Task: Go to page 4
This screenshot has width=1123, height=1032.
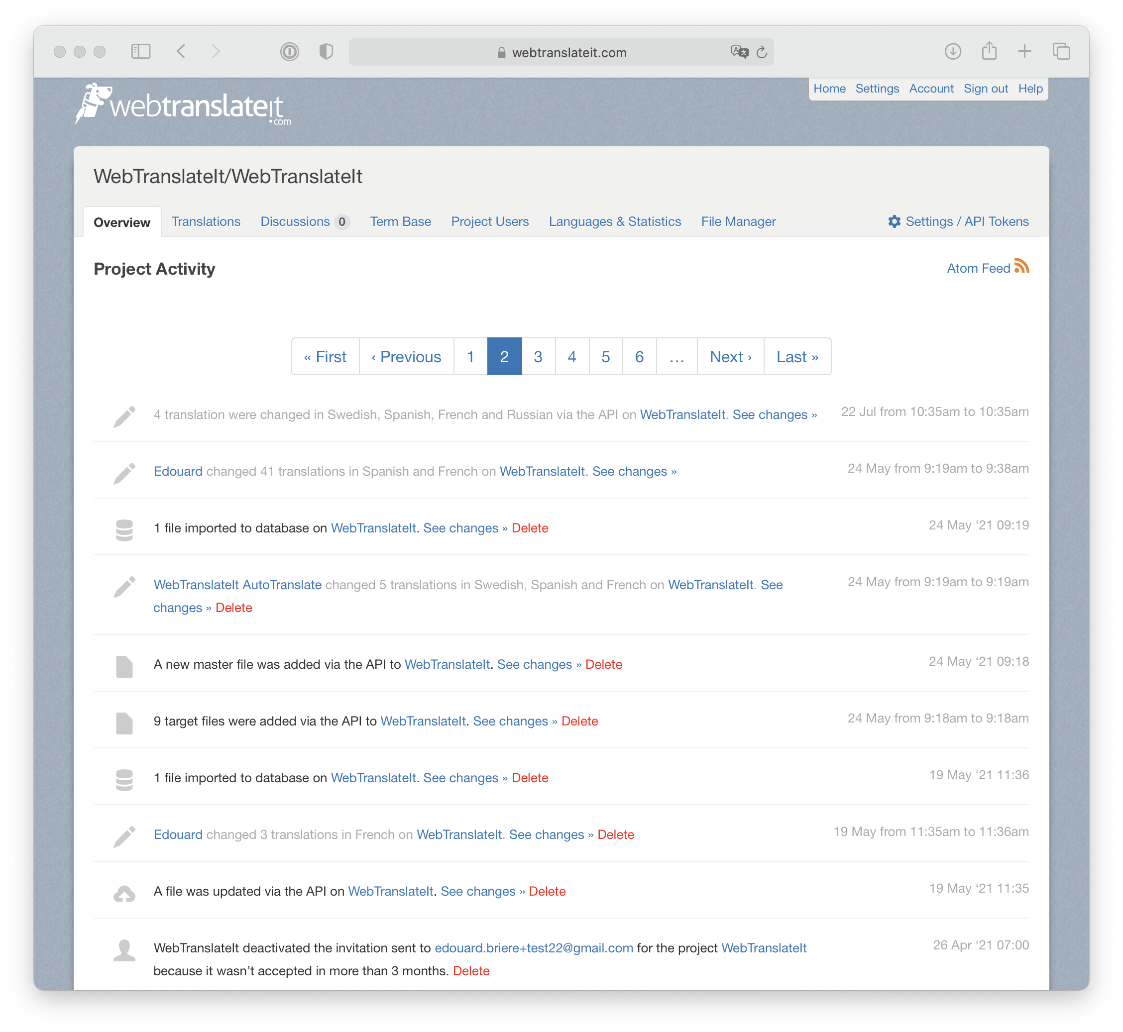Action: (x=571, y=356)
